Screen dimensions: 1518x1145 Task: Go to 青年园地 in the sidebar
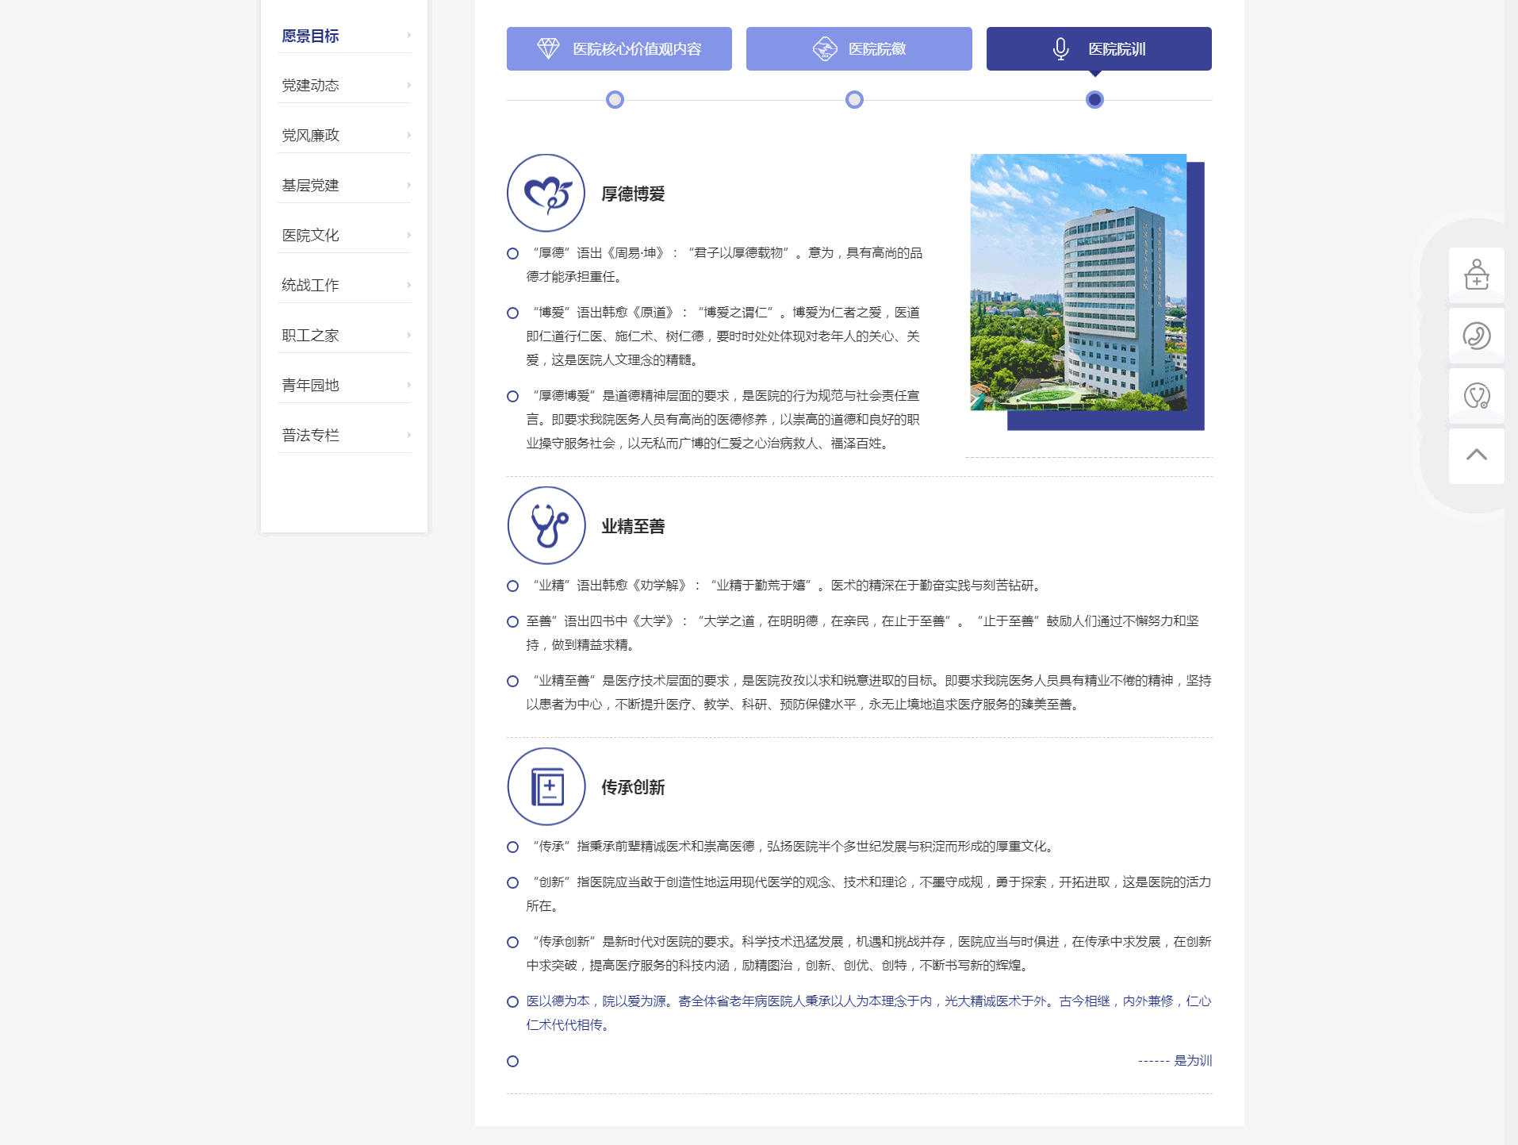[311, 385]
